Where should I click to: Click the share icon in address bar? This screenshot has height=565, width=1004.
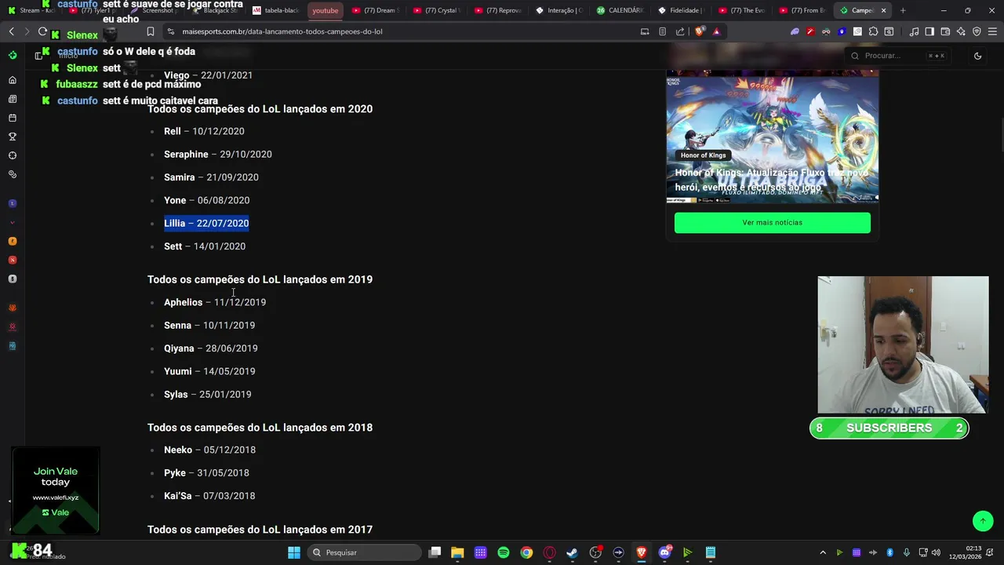coord(680,31)
